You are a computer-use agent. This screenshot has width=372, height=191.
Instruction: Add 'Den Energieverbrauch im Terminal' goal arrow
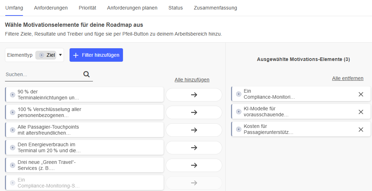(x=194, y=148)
